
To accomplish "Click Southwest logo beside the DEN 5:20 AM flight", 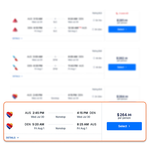I will point(9,126).
